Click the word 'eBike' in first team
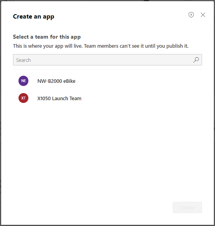This screenshot has height=226, width=215. (x=69, y=81)
